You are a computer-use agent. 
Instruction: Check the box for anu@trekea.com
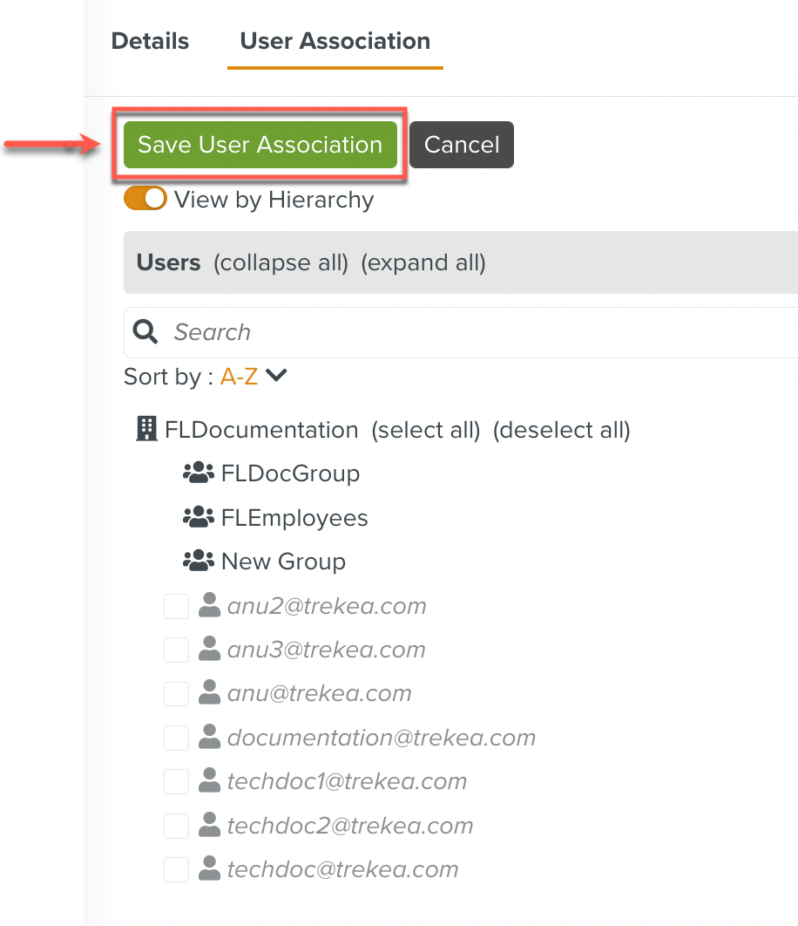(176, 694)
